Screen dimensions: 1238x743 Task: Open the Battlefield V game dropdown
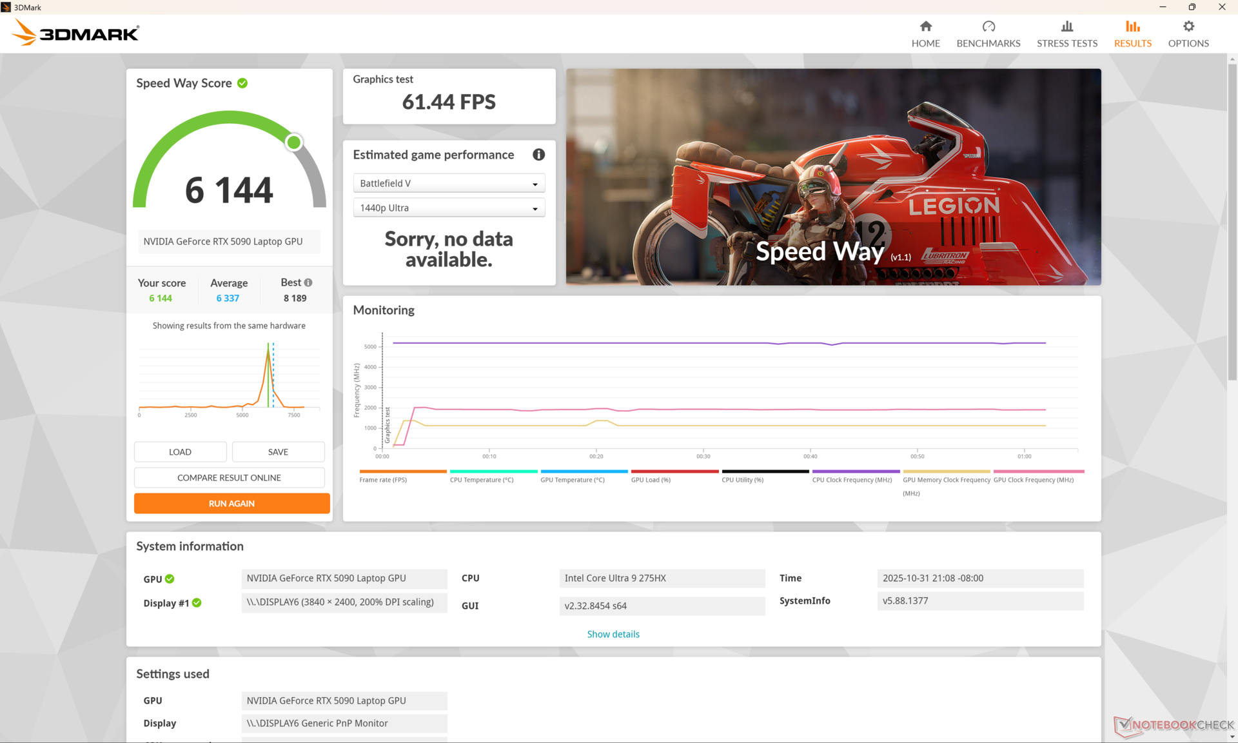click(x=449, y=183)
